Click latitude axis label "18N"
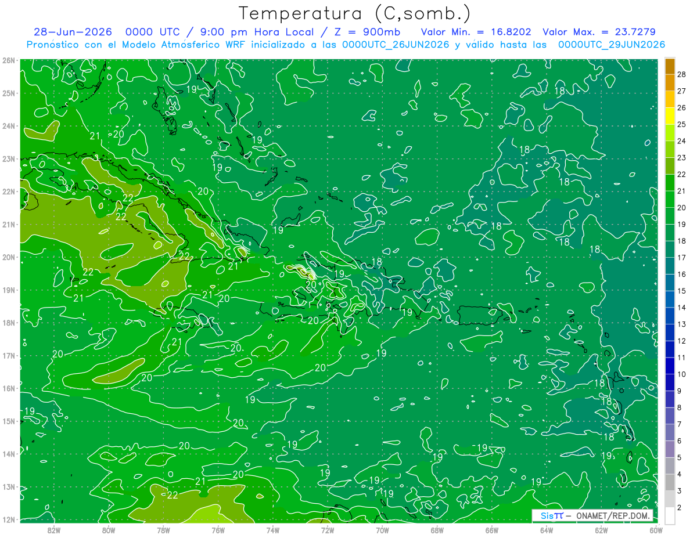Viewport: 697px width, 538px height. point(9,323)
